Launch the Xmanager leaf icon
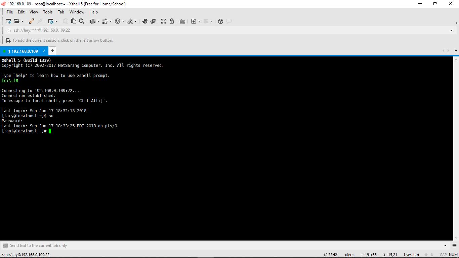459x258 pixels. 153,21
